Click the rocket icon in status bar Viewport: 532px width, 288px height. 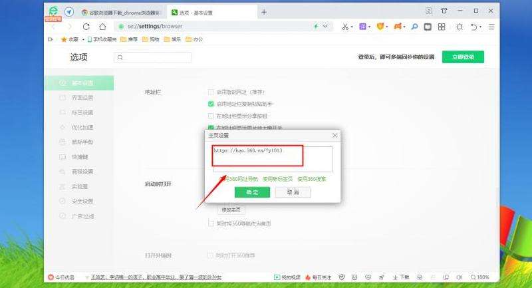coord(382,277)
